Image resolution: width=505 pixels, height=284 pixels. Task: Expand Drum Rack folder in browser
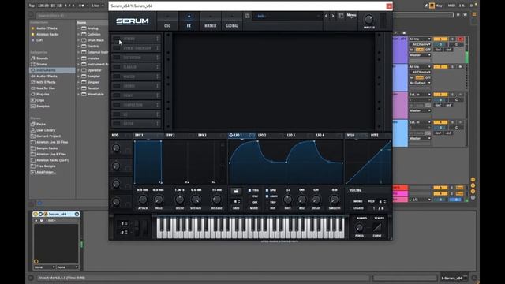(x=78, y=40)
